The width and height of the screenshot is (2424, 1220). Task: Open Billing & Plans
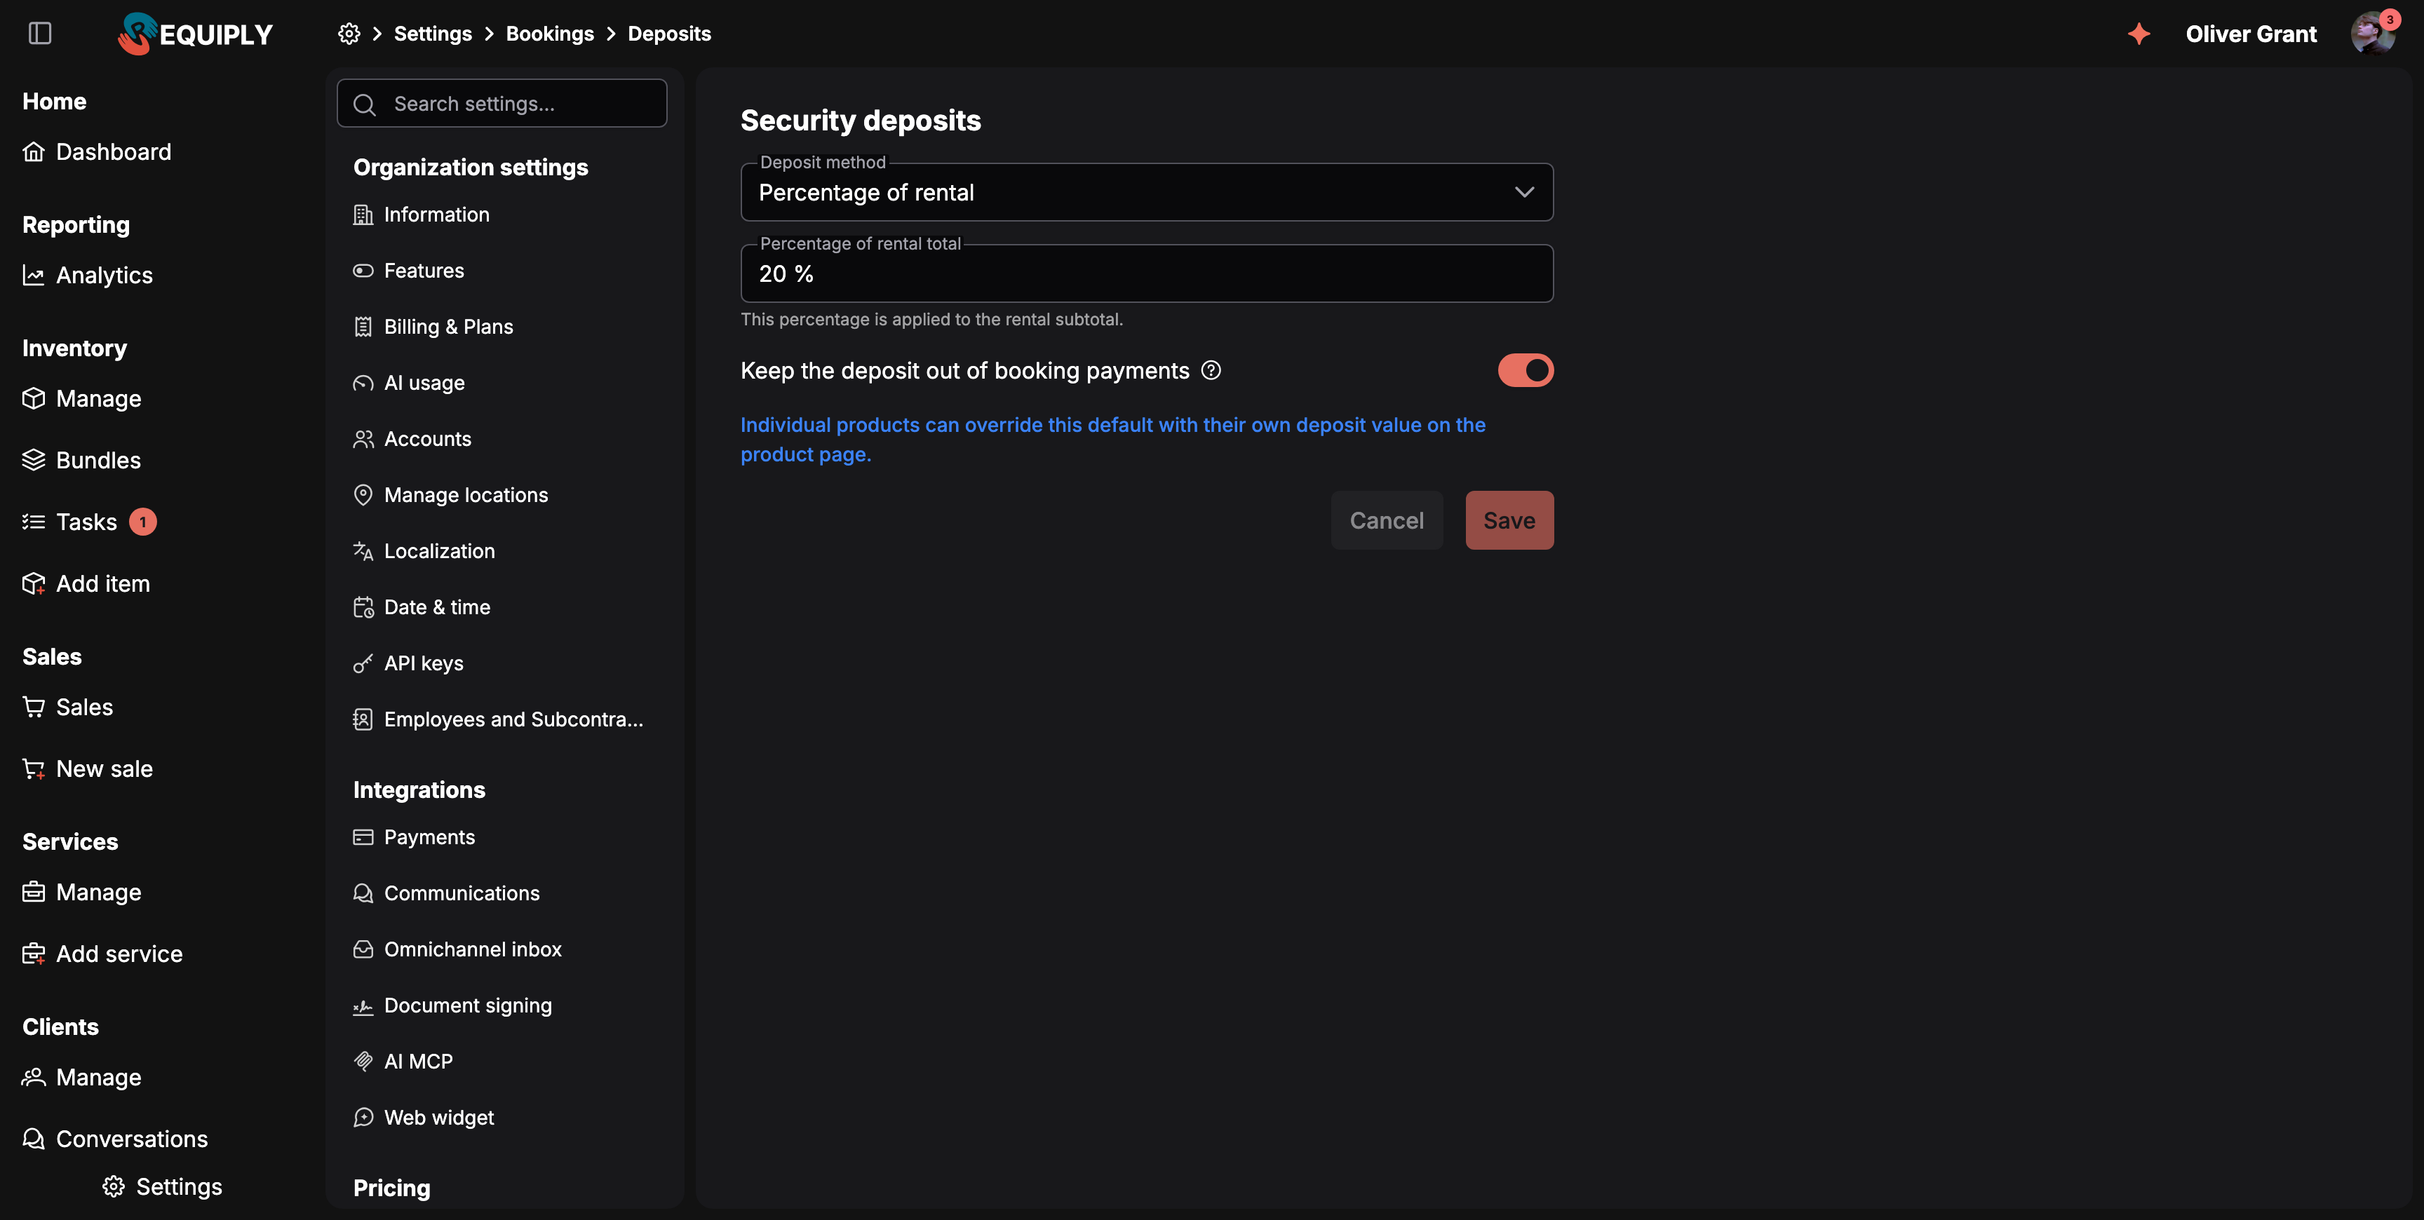[433, 327]
